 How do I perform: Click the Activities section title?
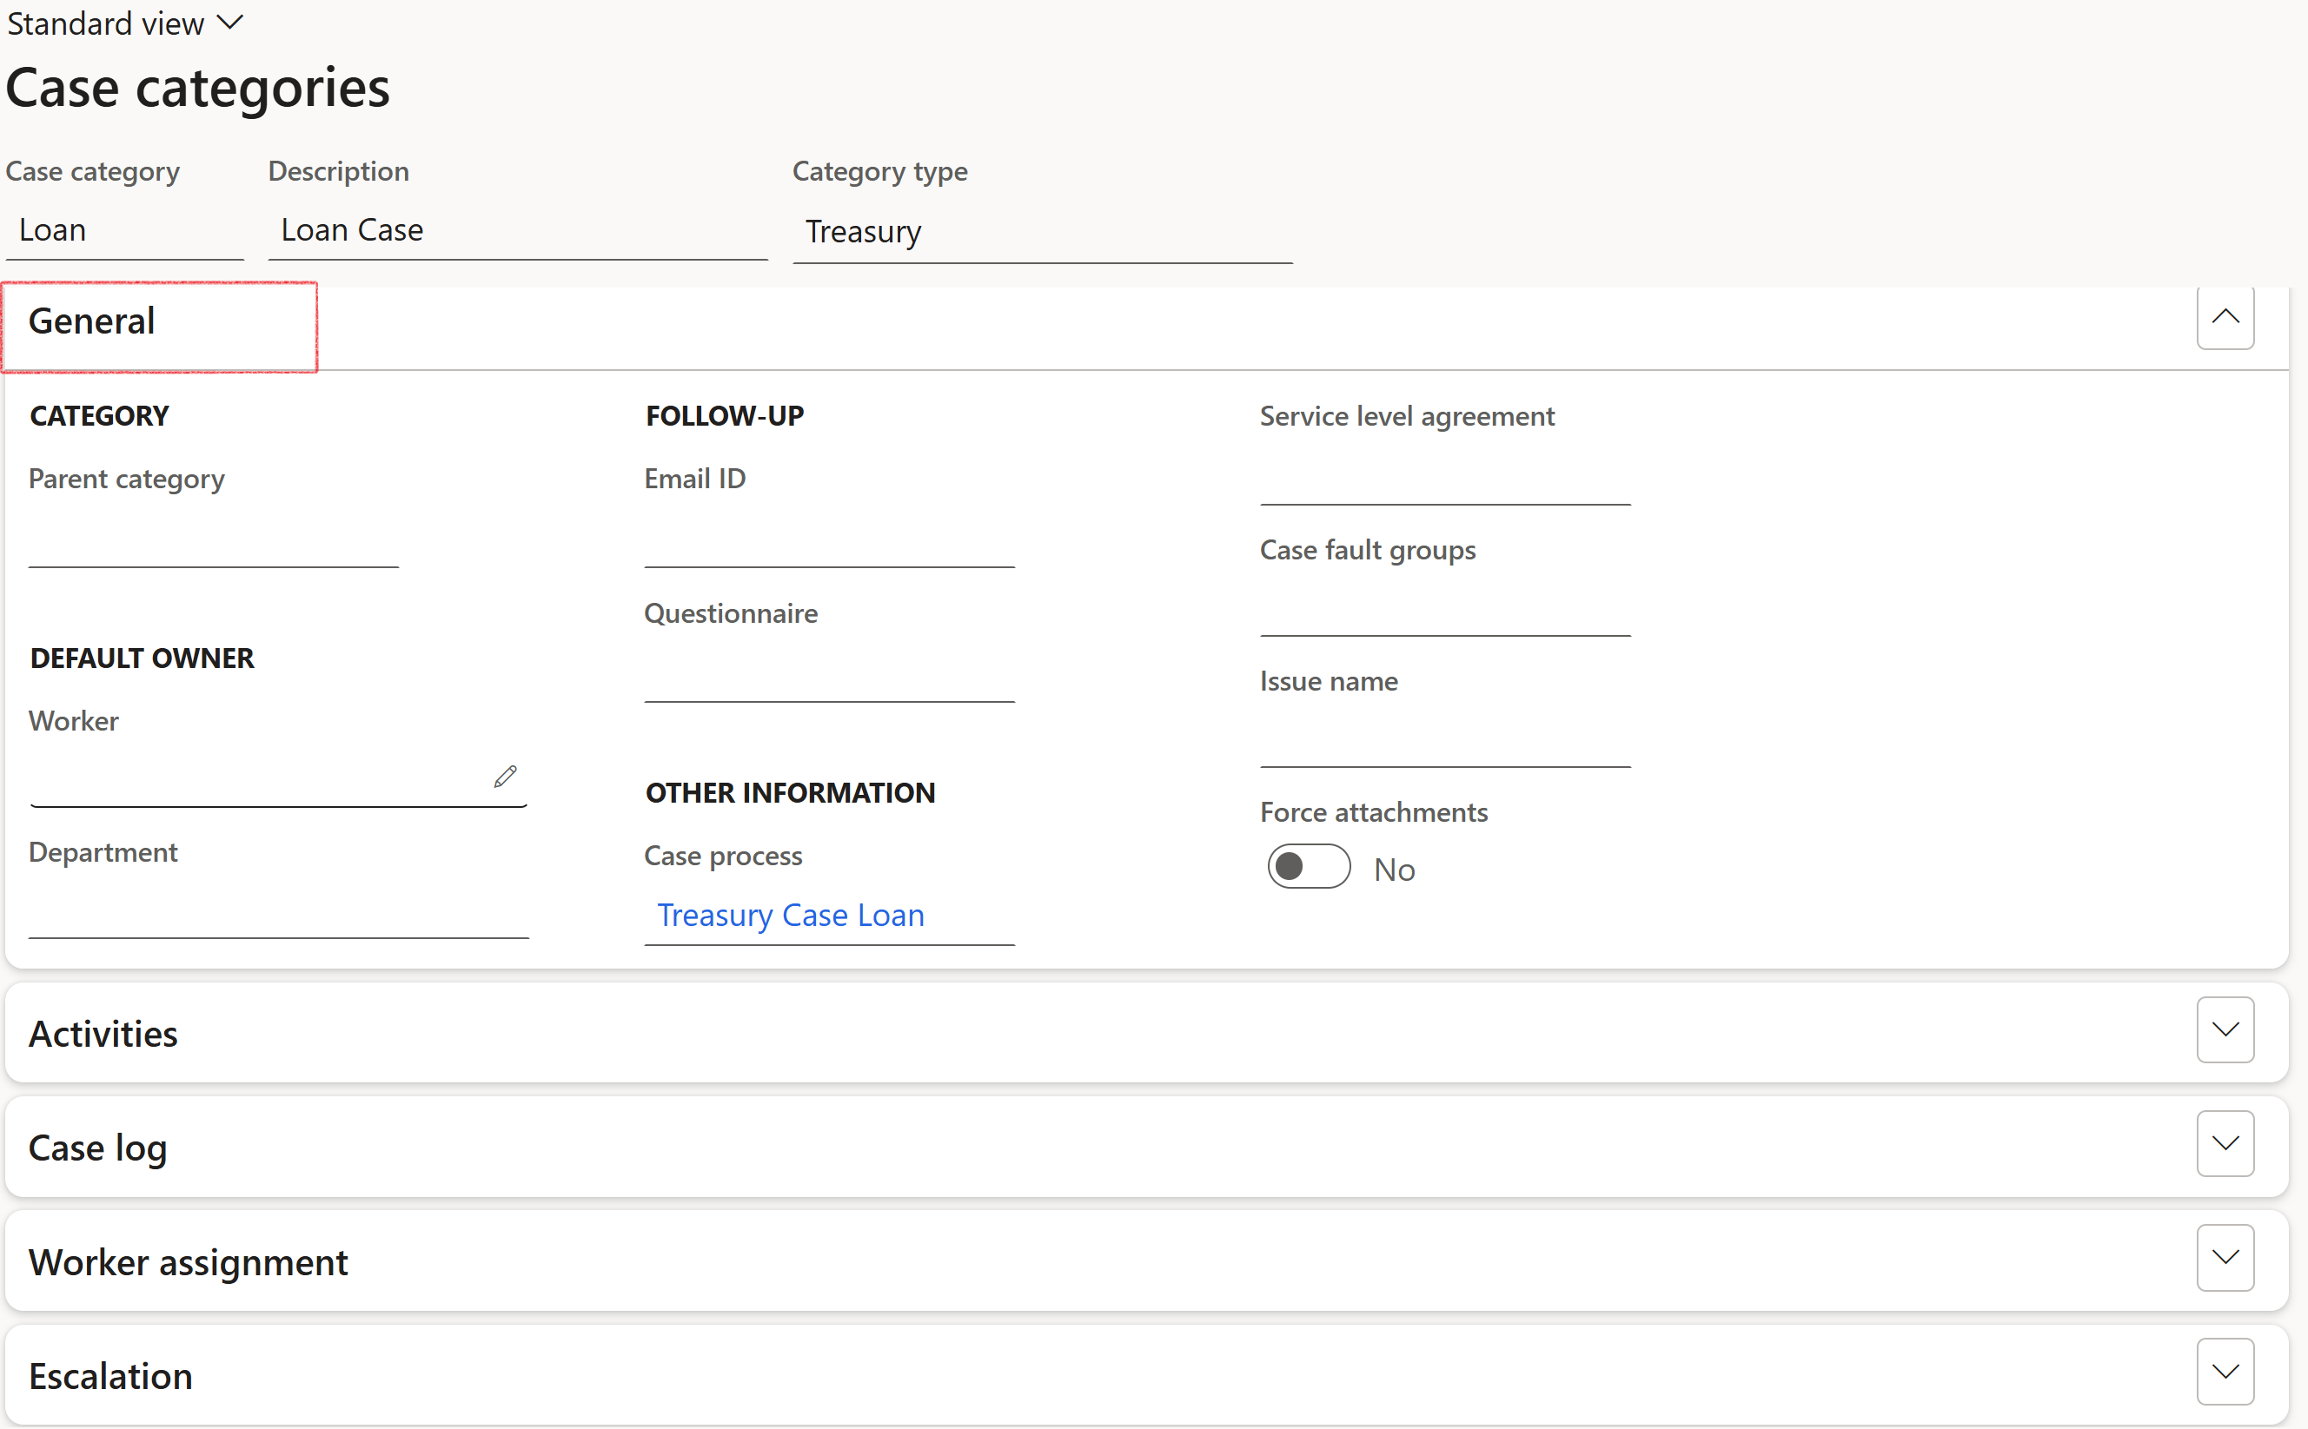(x=103, y=1034)
